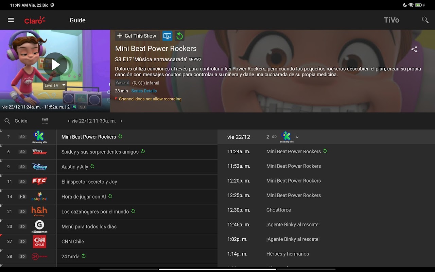
Task: Click the HD badge on channel 14
Action: click(22, 197)
